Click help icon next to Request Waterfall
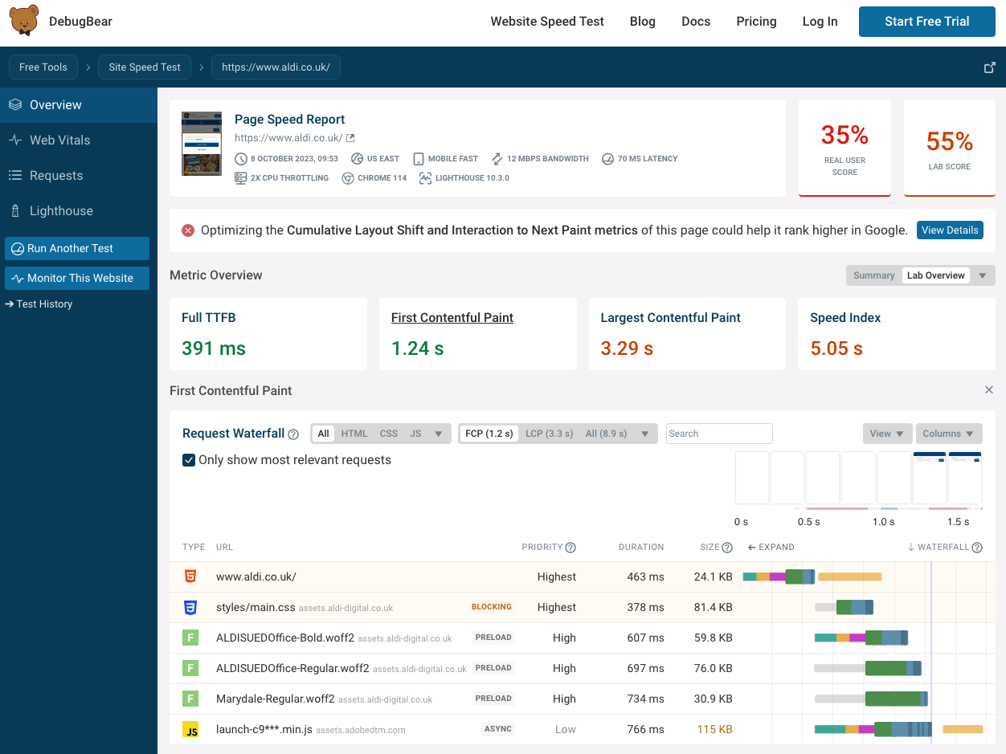Viewport: 1006px width, 754px height. point(293,434)
